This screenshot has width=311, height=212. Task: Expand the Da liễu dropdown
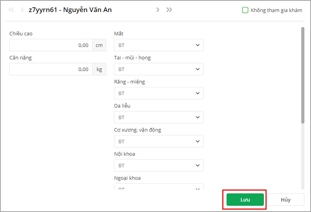pos(158,117)
